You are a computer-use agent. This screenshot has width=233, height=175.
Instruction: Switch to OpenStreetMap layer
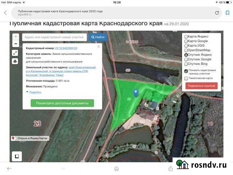[186, 50]
